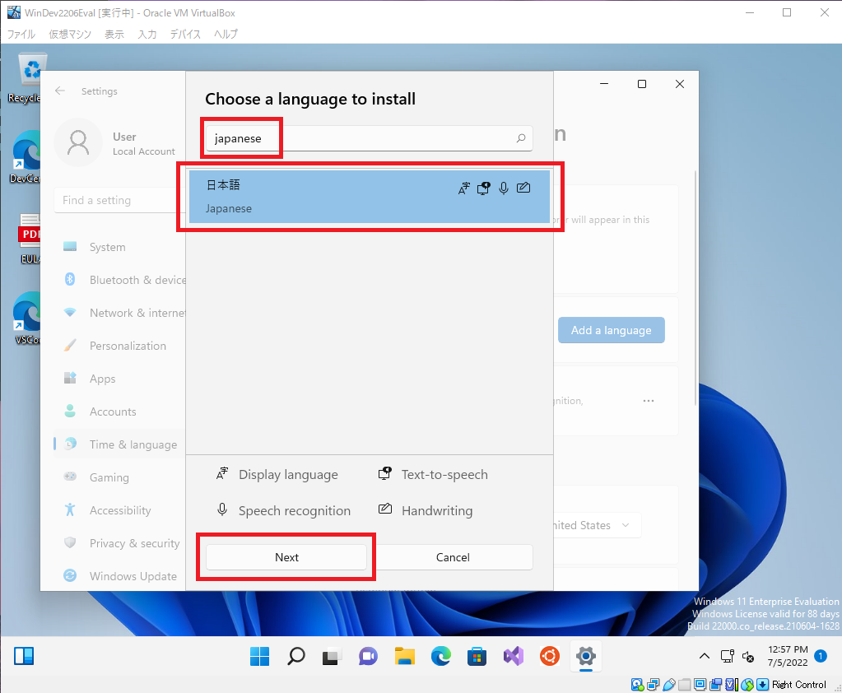Expand the United States region dropdown
The image size is (842, 693).
pos(595,525)
